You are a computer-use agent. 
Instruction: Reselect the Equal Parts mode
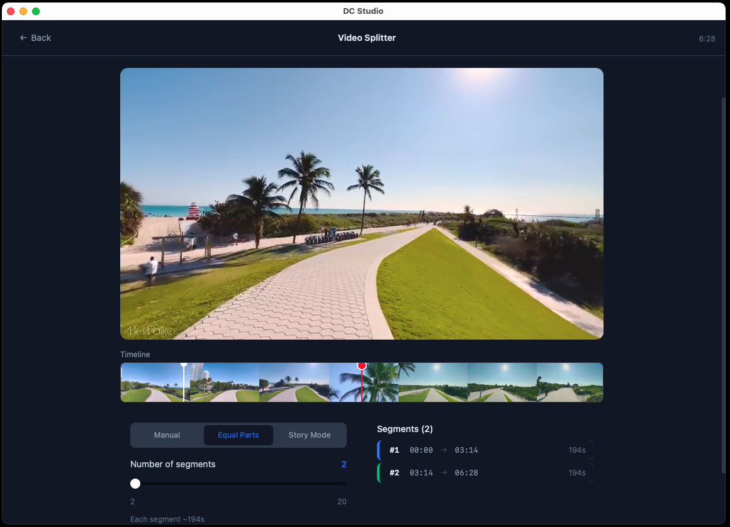click(238, 435)
